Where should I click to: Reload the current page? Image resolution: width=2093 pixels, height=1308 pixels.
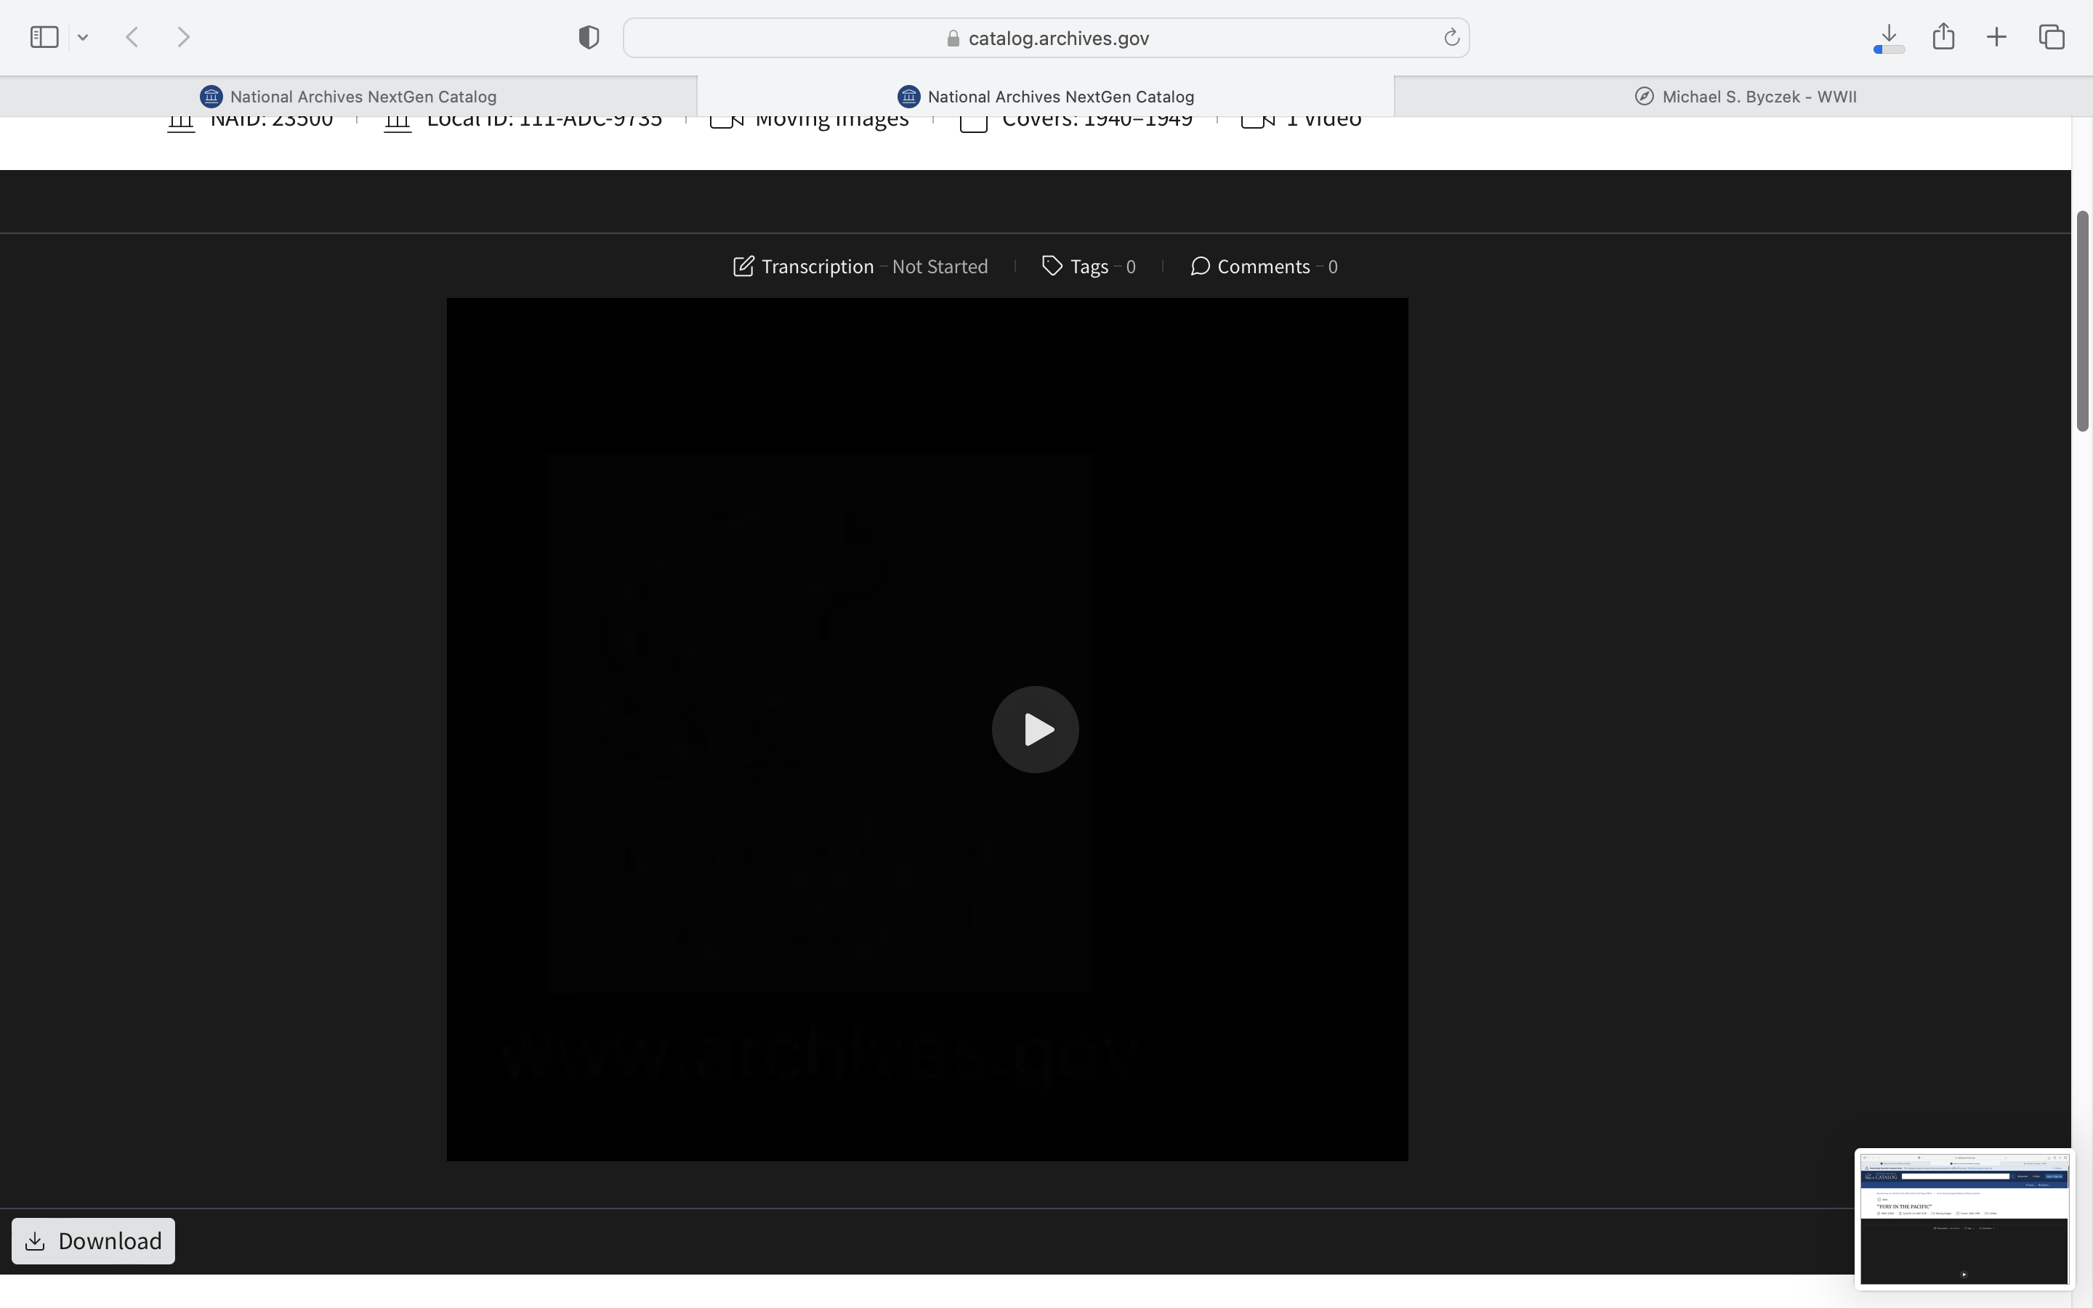1451,37
